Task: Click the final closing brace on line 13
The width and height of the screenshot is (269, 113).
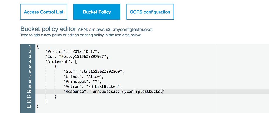Action: coord(38,107)
